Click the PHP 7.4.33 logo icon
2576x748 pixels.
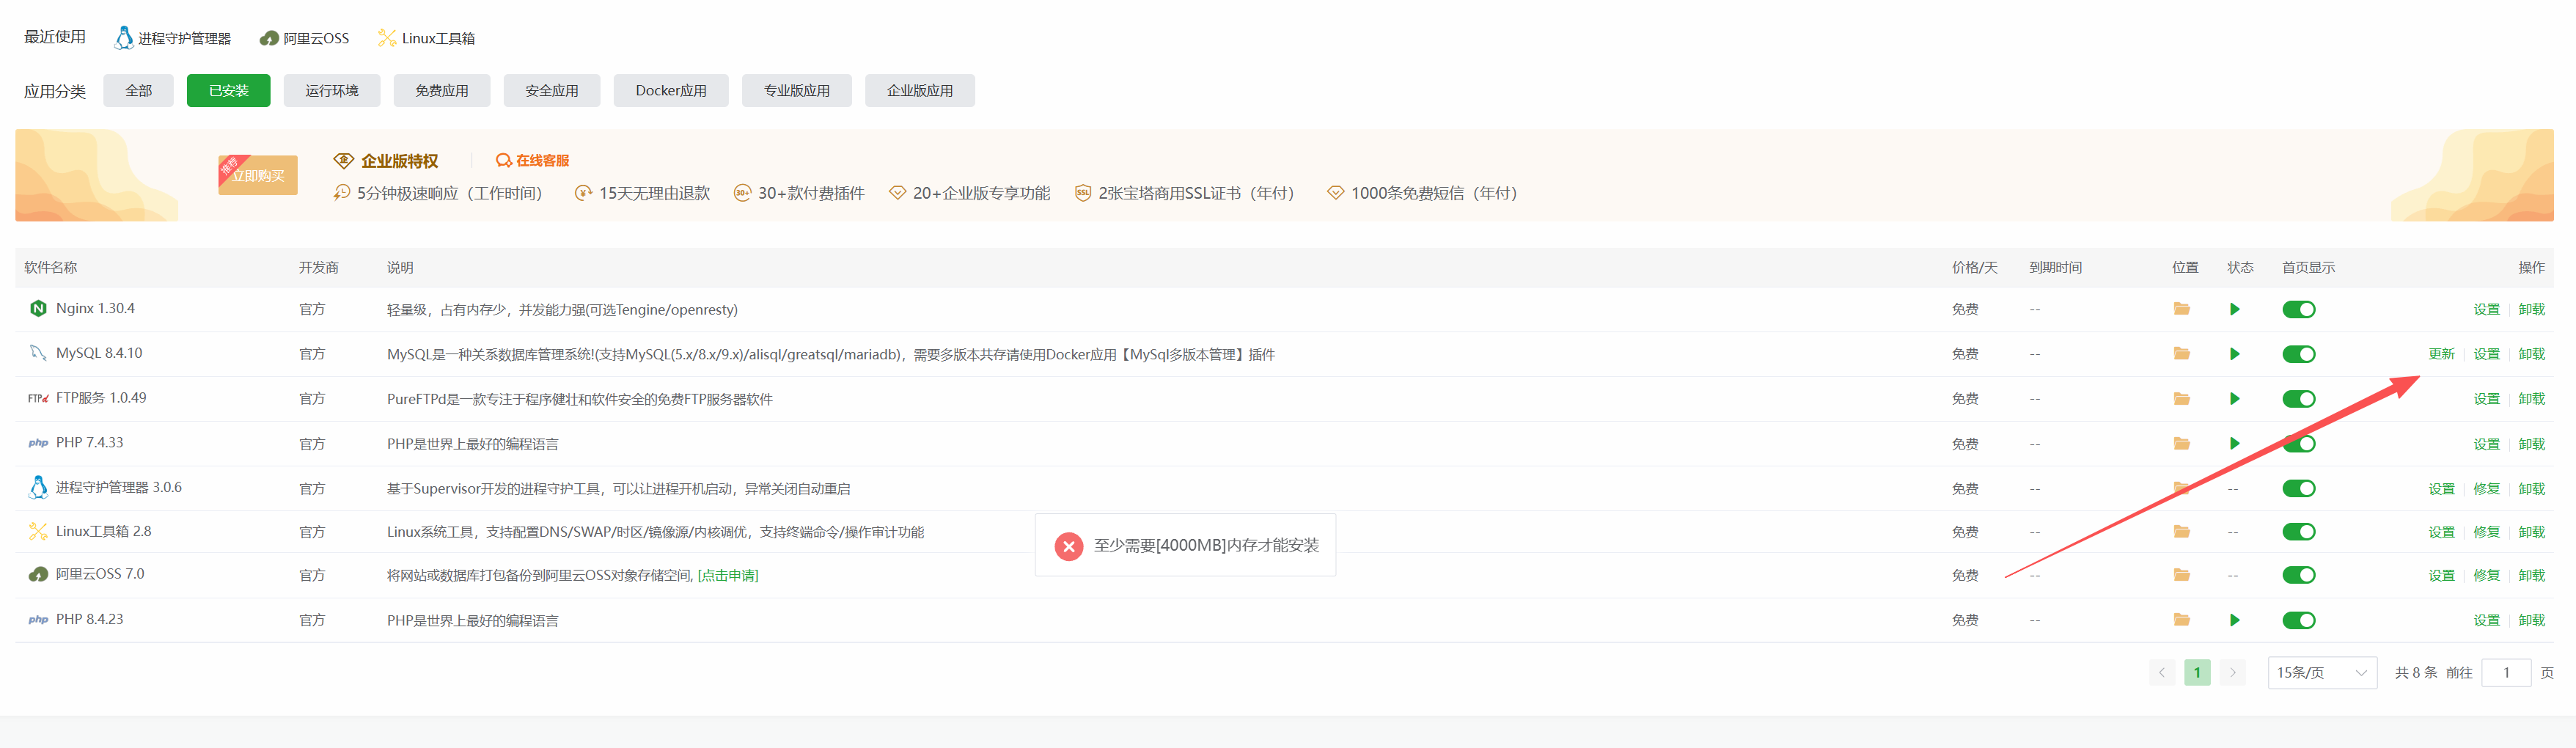[x=38, y=443]
